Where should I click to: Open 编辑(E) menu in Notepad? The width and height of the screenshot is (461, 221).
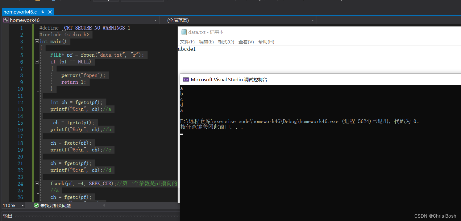[206, 42]
